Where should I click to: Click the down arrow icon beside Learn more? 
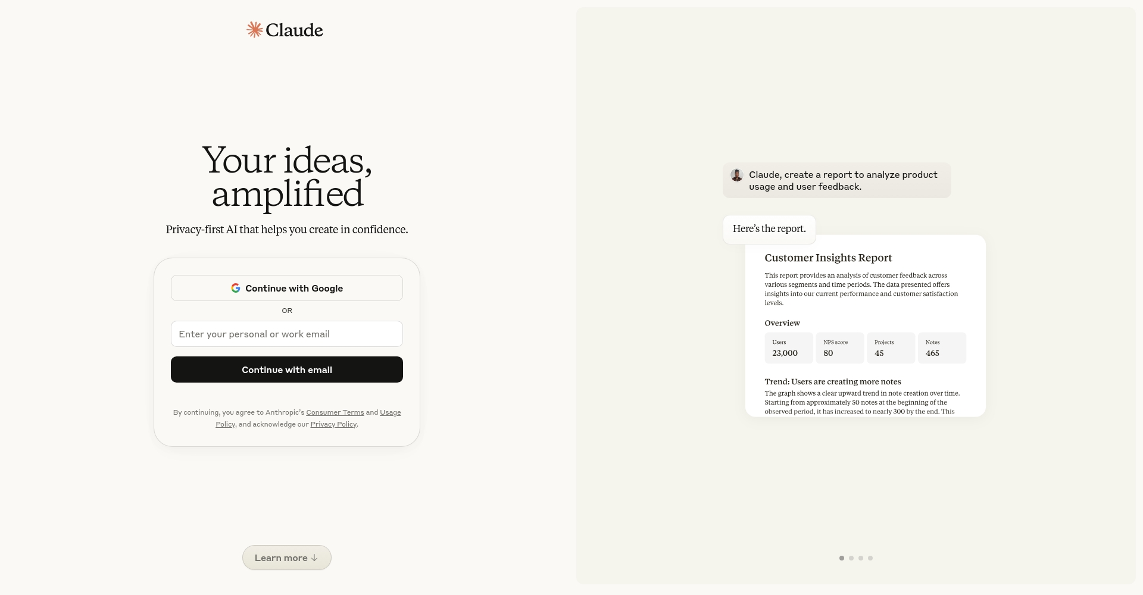(314, 558)
